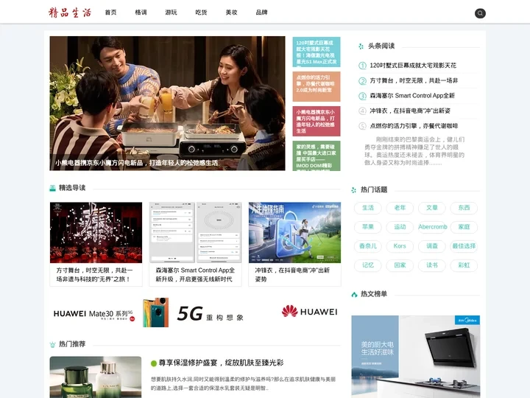Click the number 1 circle badge
The height and width of the screenshot is (398, 530).
coord(362,66)
